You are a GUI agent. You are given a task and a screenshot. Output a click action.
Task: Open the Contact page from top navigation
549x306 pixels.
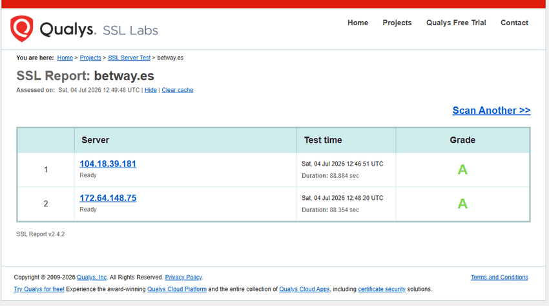pyautogui.click(x=514, y=23)
